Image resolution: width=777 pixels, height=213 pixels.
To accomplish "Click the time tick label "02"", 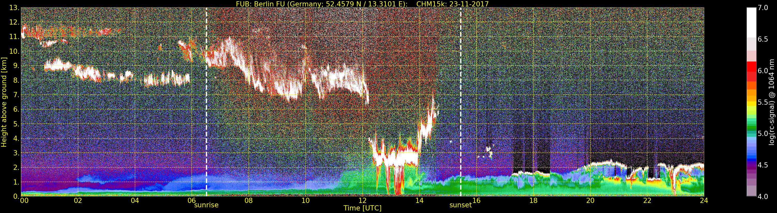I will click(x=78, y=201).
